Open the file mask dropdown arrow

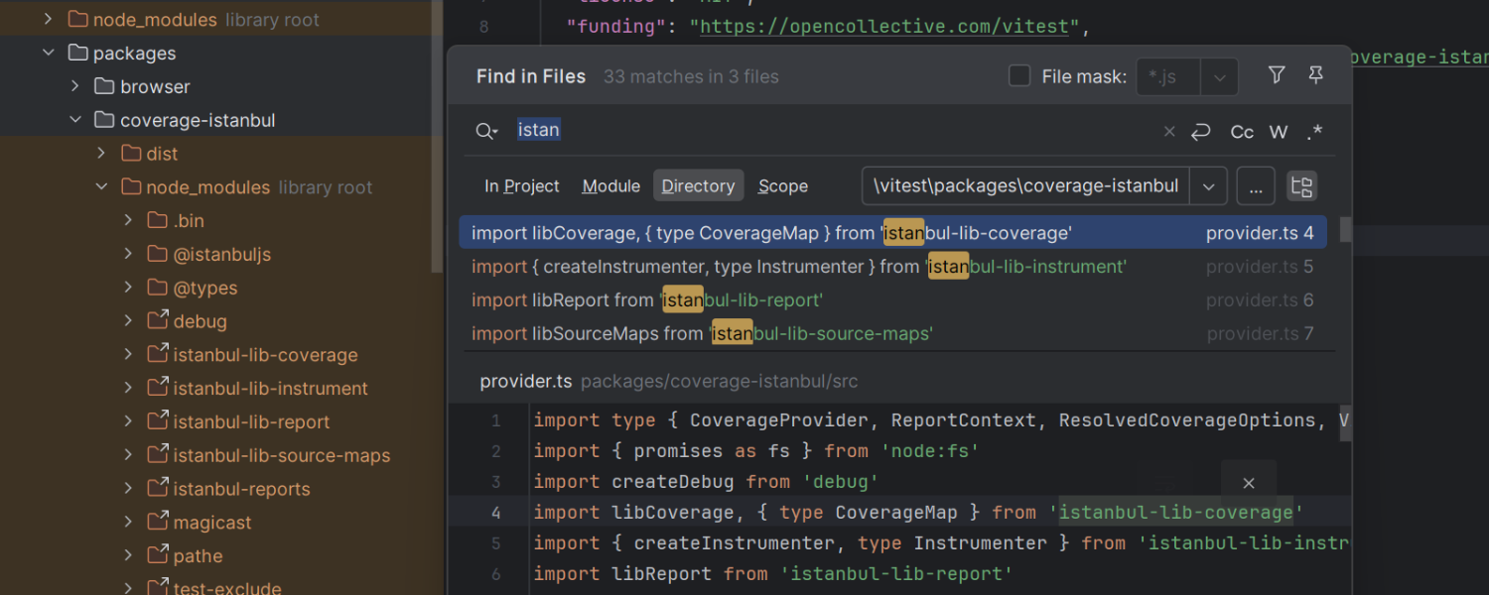(1219, 76)
